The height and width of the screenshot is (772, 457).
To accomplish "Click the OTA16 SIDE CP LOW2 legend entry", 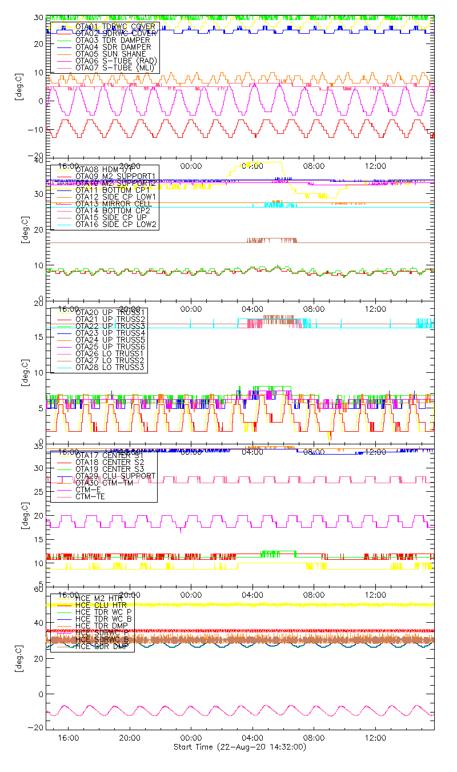I will click(117, 224).
